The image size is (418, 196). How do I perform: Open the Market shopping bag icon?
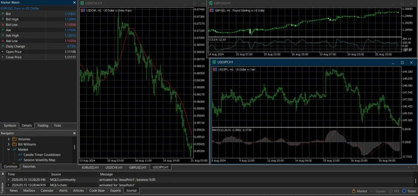click(x=354, y=191)
